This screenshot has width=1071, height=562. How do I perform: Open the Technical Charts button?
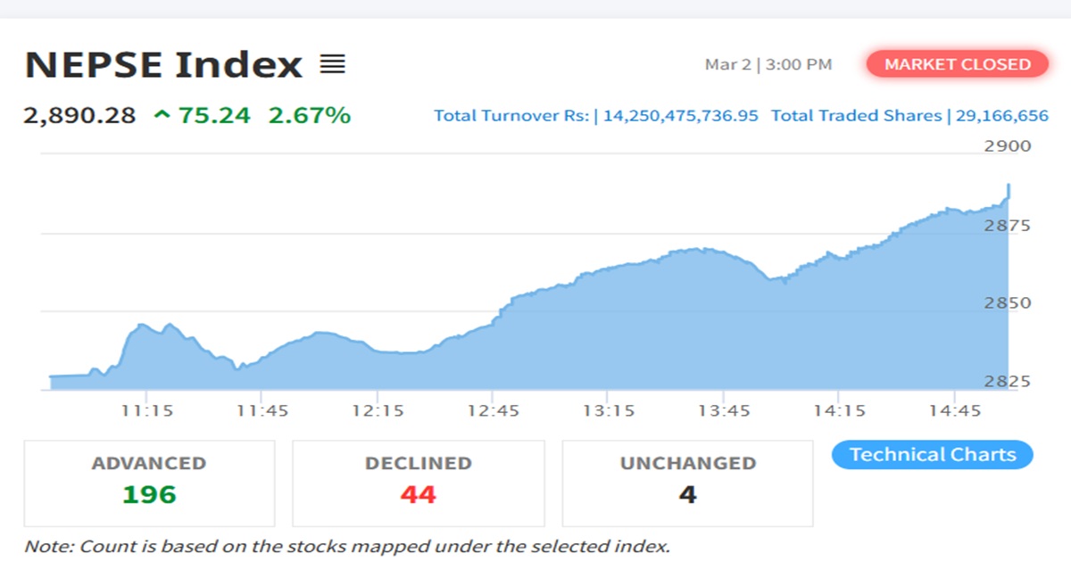933,455
